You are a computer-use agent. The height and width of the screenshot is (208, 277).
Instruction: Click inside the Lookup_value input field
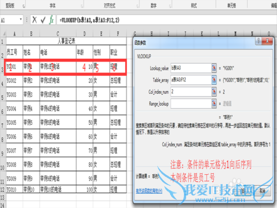[191, 68]
